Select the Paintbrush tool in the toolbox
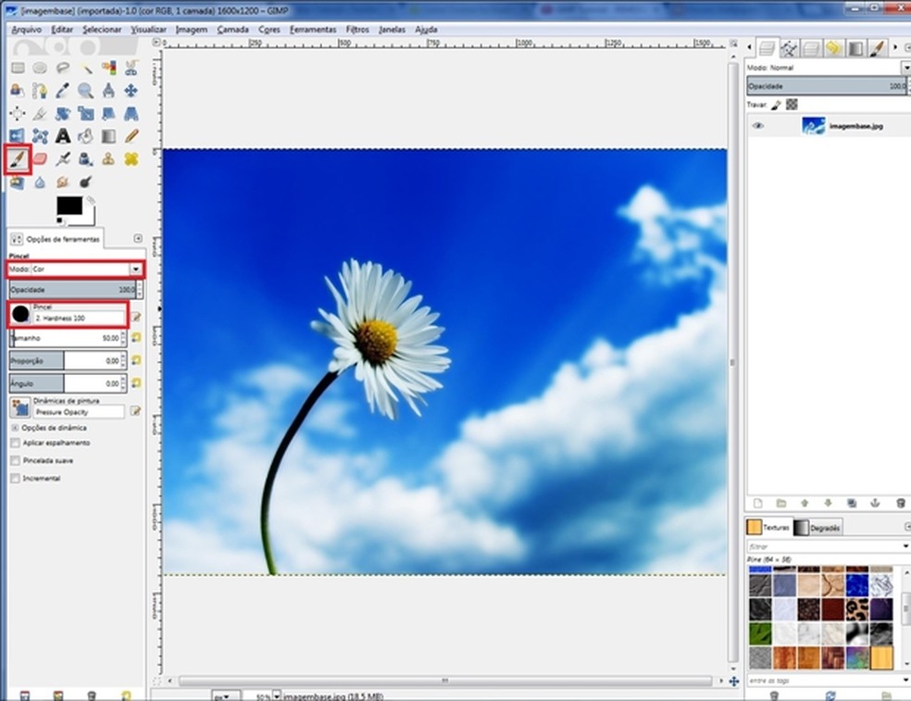 tap(18, 158)
